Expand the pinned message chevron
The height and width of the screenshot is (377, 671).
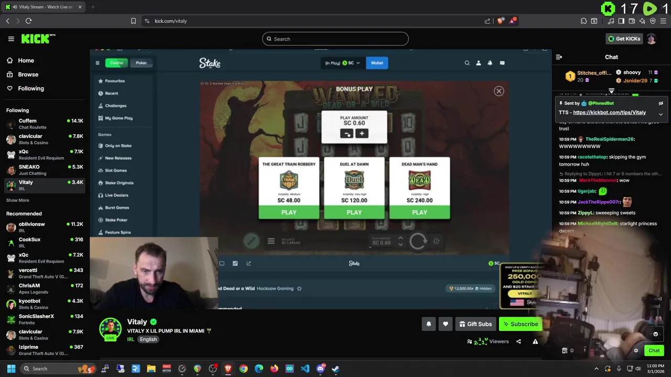(x=661, y=114)
